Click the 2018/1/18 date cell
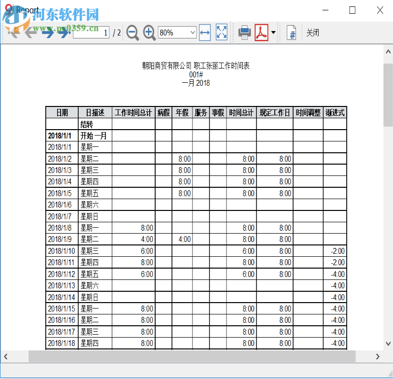The height and width of the screenshot is (379, 393). (x=62, y=343)
